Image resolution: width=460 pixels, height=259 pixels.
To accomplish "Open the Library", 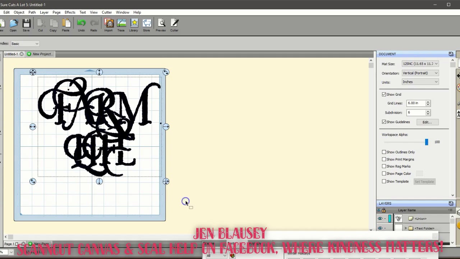I will 134,26.
